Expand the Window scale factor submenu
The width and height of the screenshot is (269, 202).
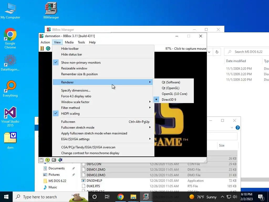click(103, 102)
